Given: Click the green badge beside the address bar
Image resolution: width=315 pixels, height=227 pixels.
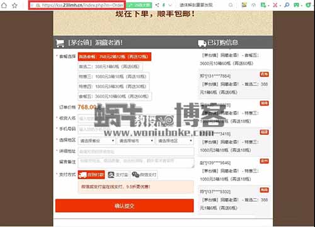Looking at the screenshot, I should (x=139, y=5).
